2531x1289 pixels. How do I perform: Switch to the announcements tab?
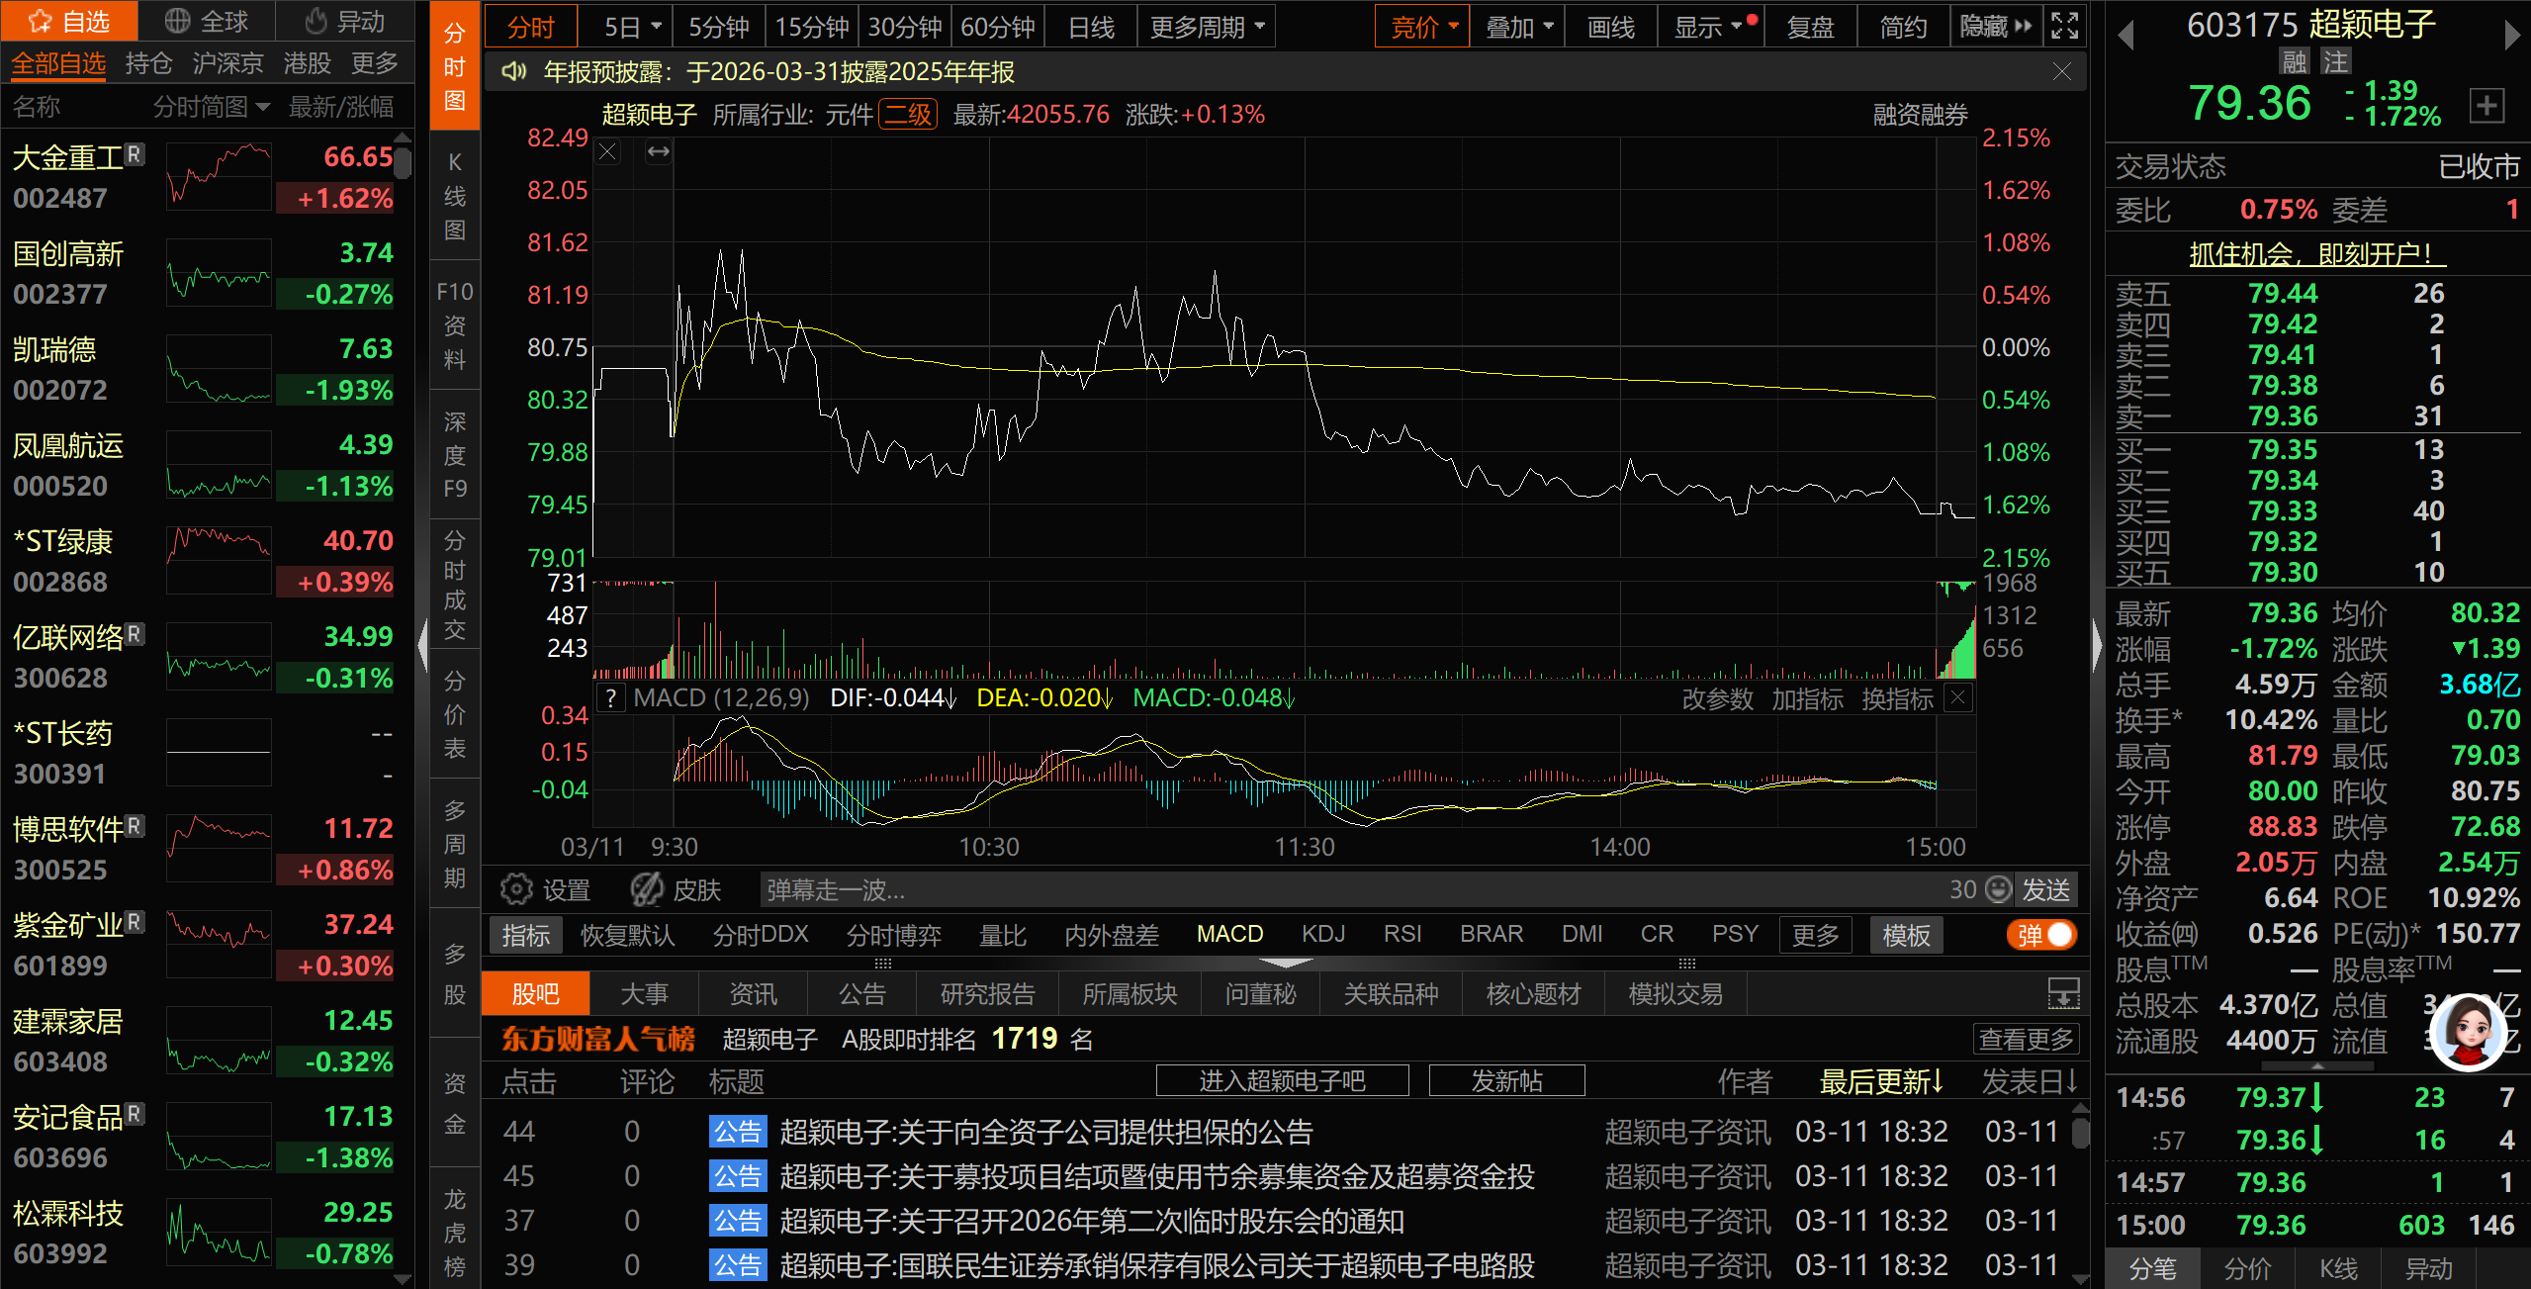click(861, 994)
